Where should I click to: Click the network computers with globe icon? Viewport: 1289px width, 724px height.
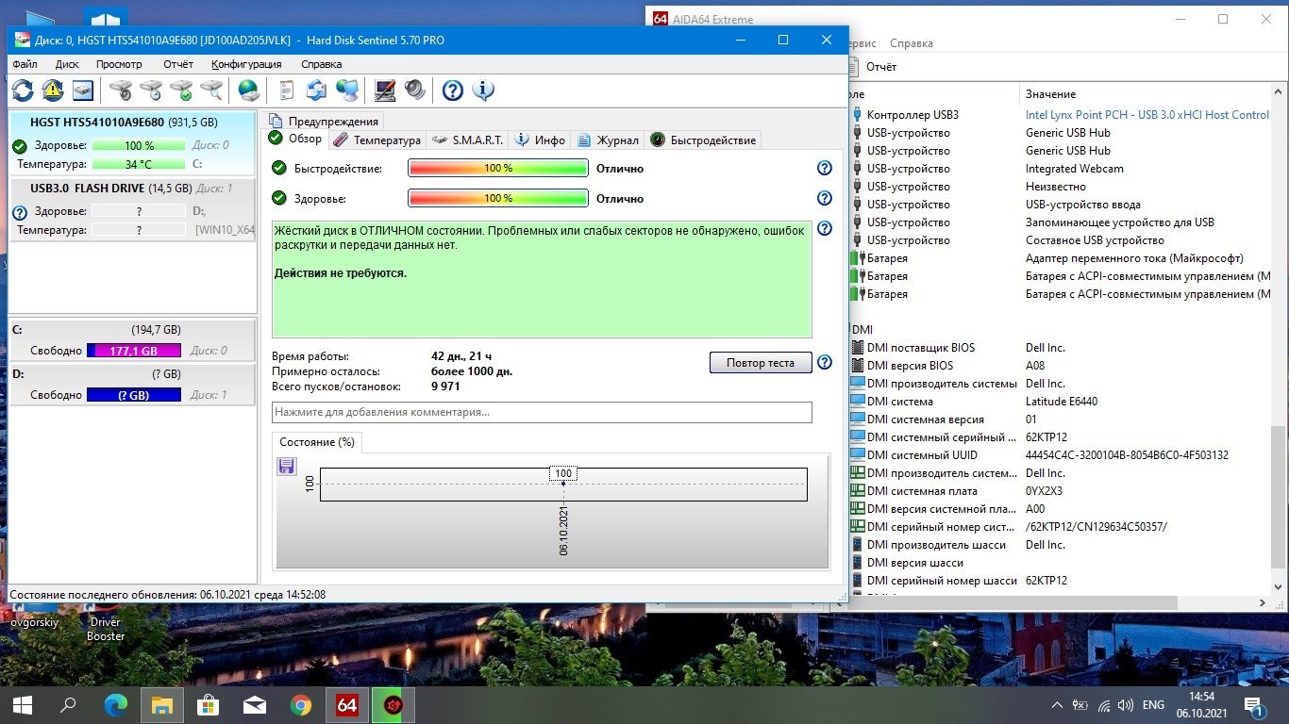[x=347, y=90]
